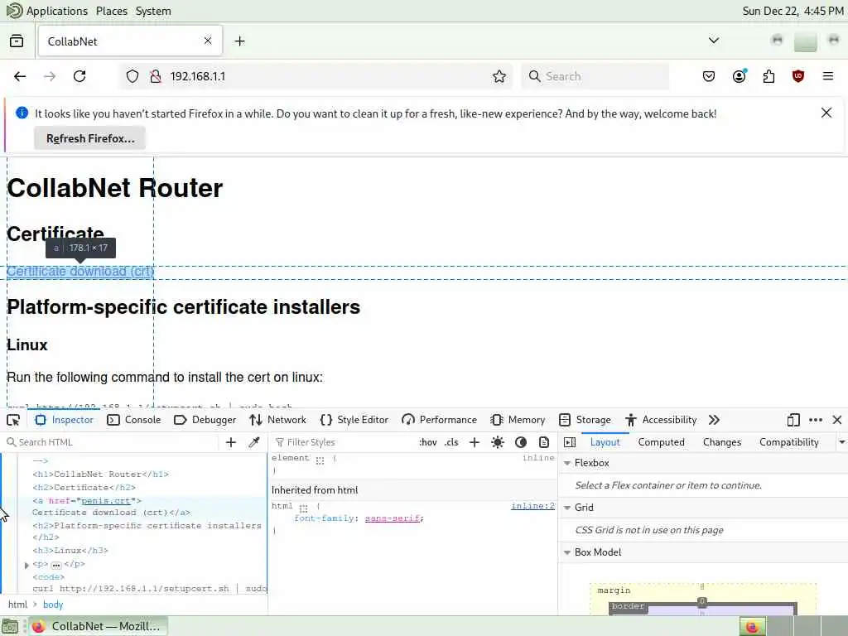The height and width of the screenshot is (636, 848).
Task: Switch to the Memory tab
Action: point(518,420)
